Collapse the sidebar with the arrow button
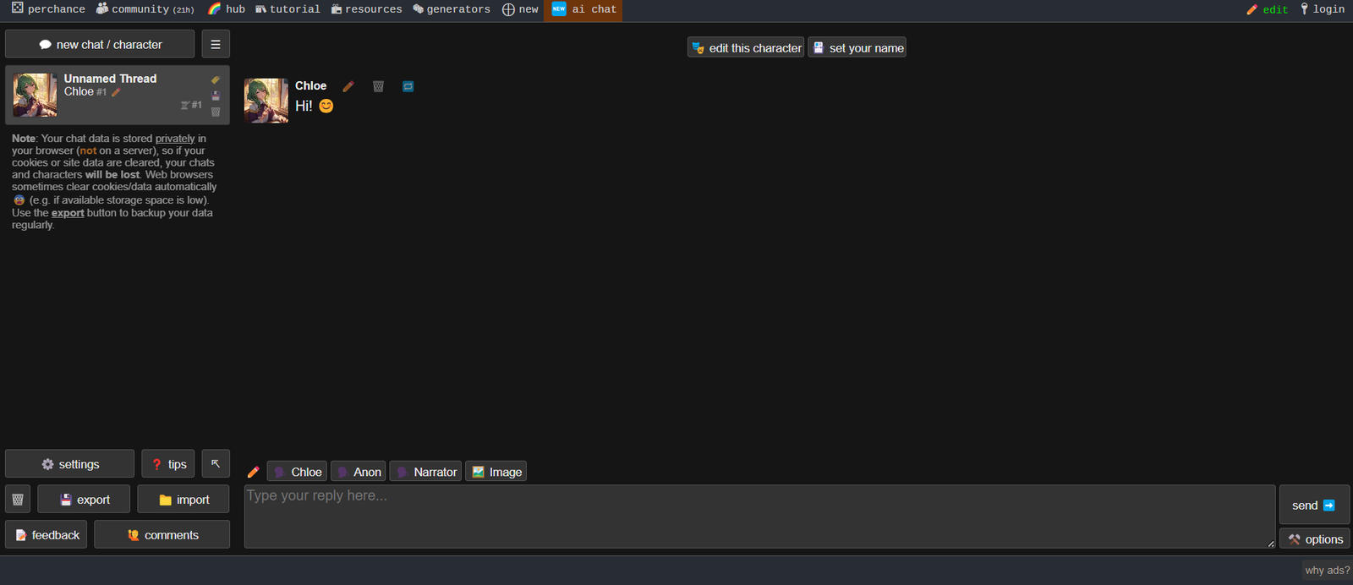The image size is (1353, 585). (216, 464)
